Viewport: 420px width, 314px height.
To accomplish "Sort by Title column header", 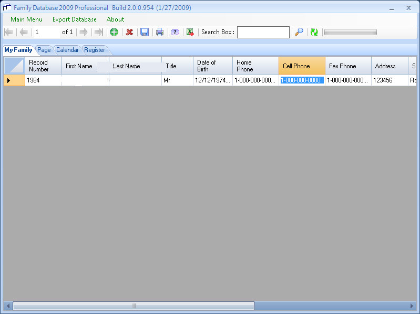I will (x=177, y=66).
